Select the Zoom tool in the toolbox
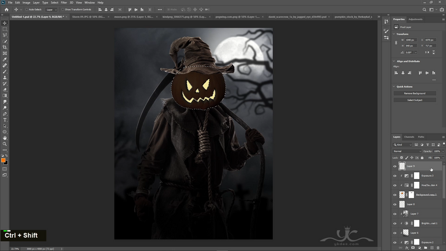The width and height of the screenshot is (446, 251). pyautogui.click(x=5, y=144)
